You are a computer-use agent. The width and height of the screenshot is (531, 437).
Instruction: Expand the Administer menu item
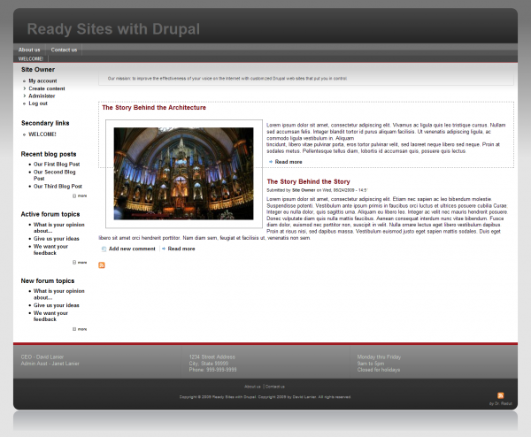point(42,96)
